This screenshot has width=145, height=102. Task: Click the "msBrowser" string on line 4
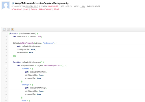[x=49, y=43]
